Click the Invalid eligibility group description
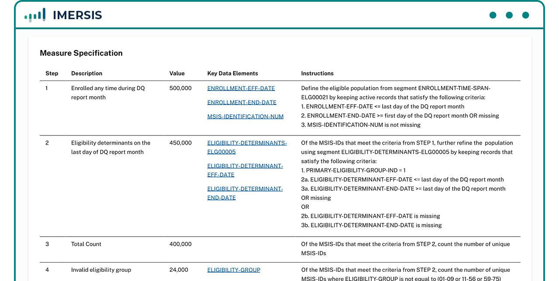Viewport: 559px width, 281px height. click(101, 270)
